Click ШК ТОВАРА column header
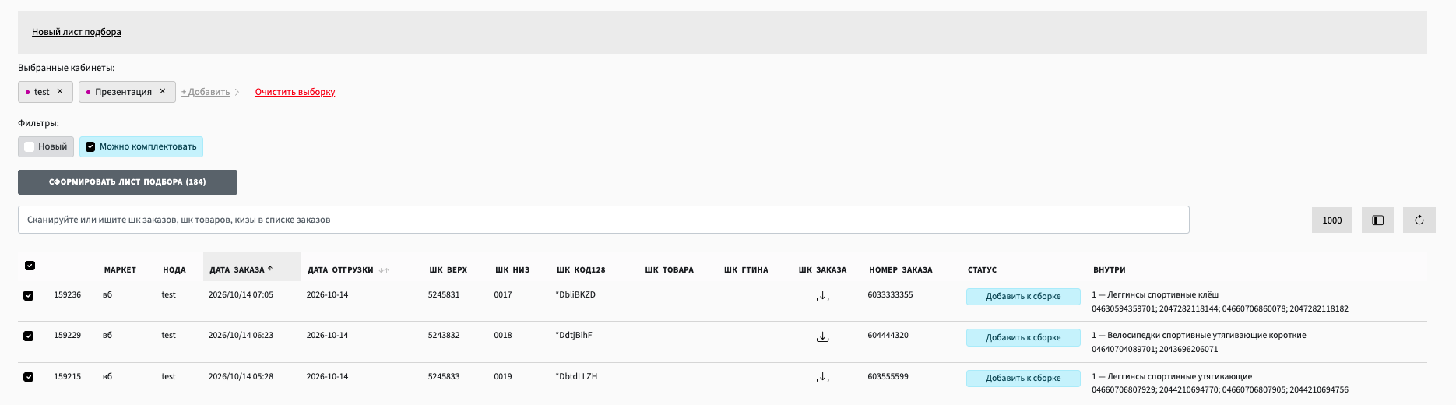 coord(669,270)
